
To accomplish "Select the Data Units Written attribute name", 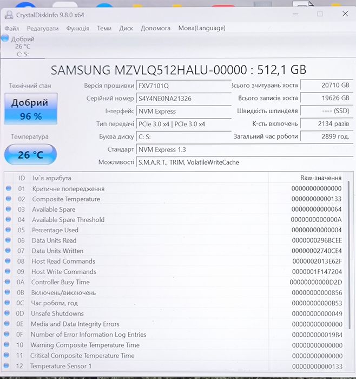I will coord(57,251).
